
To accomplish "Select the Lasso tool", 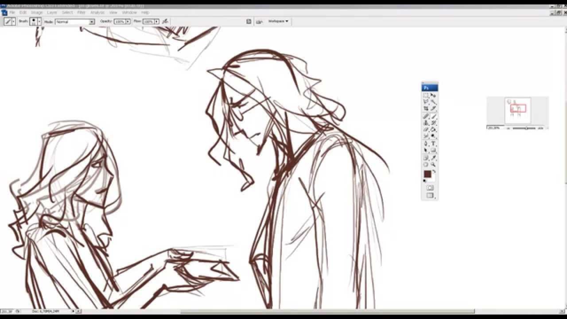I will 426,101.
